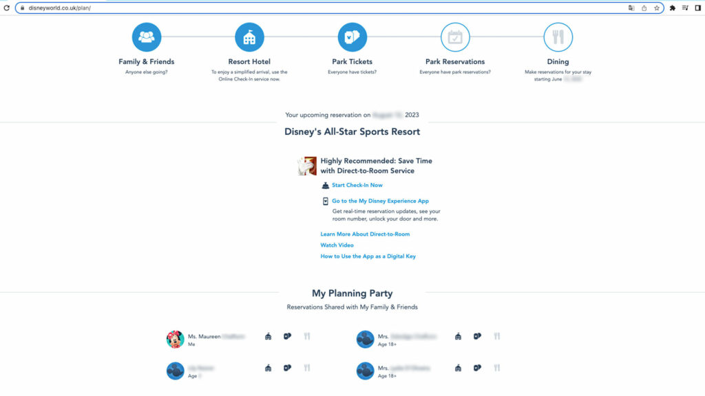Reload the page with browser refresh icon

(7, 8)
